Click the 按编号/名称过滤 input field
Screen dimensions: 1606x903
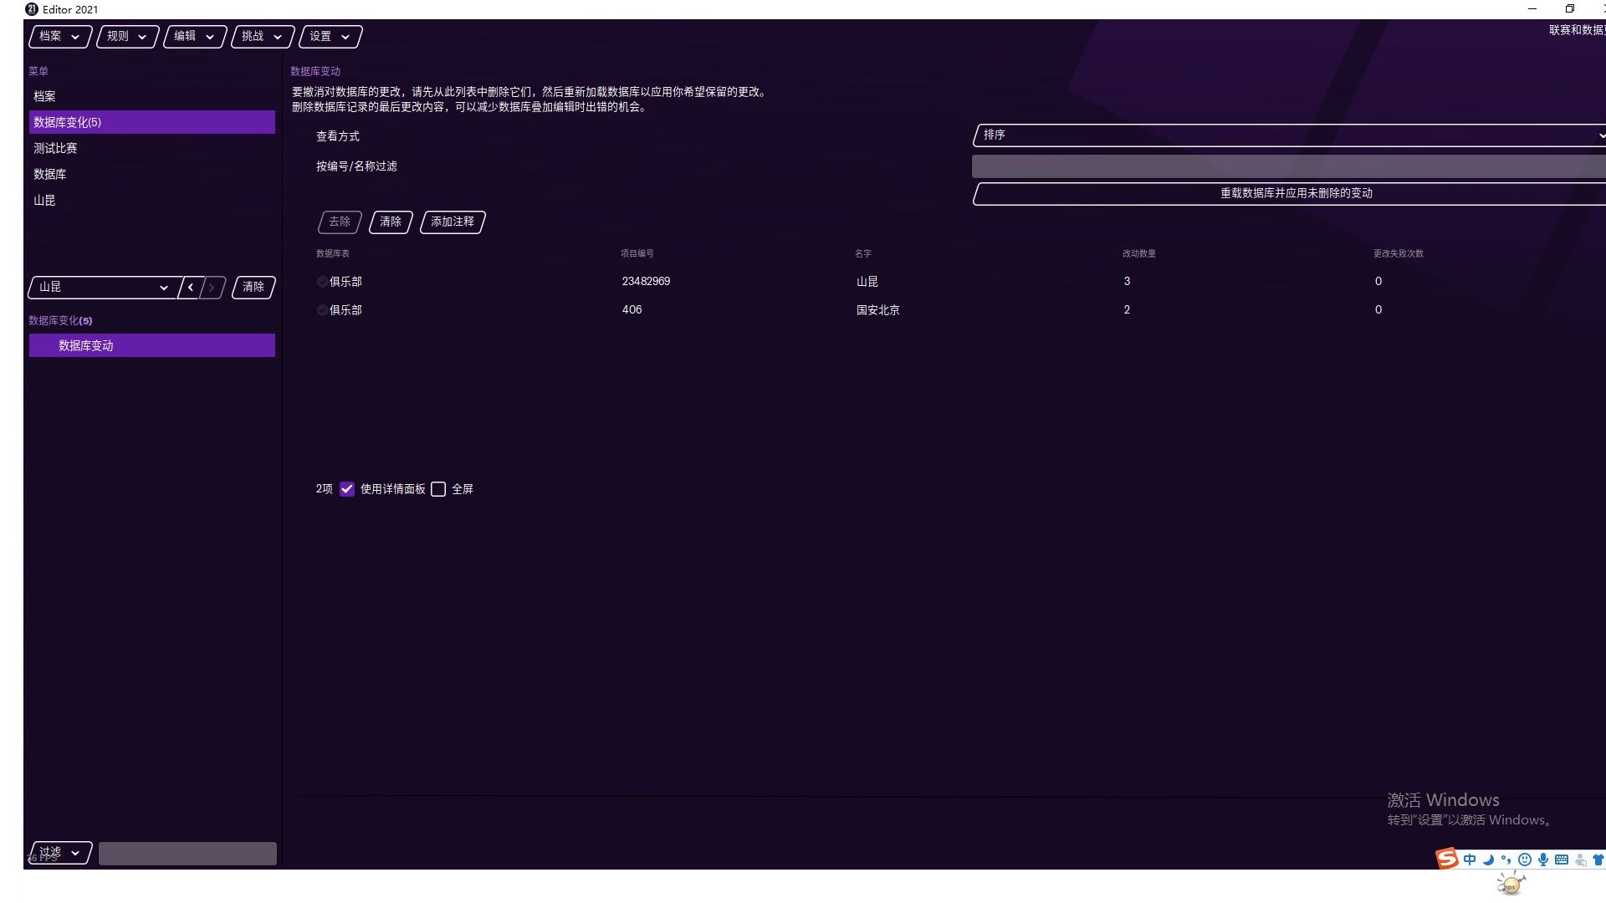tap(1288, 166)
